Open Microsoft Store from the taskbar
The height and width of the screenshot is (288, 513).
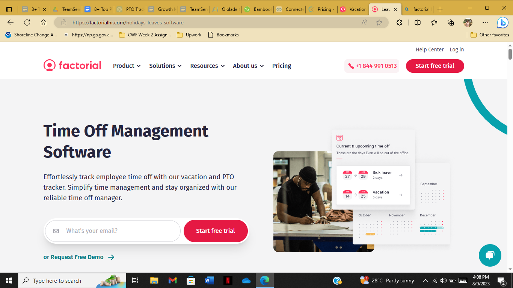point(191,280)
